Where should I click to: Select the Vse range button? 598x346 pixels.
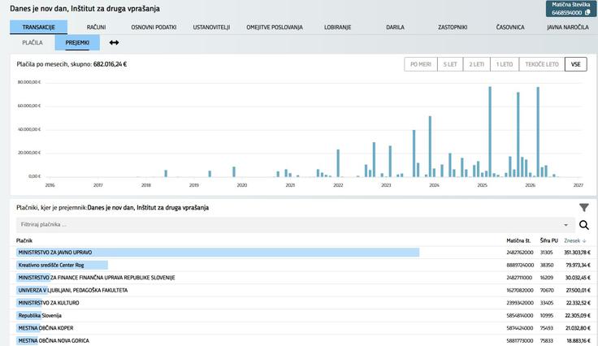(x=576, y=64)
